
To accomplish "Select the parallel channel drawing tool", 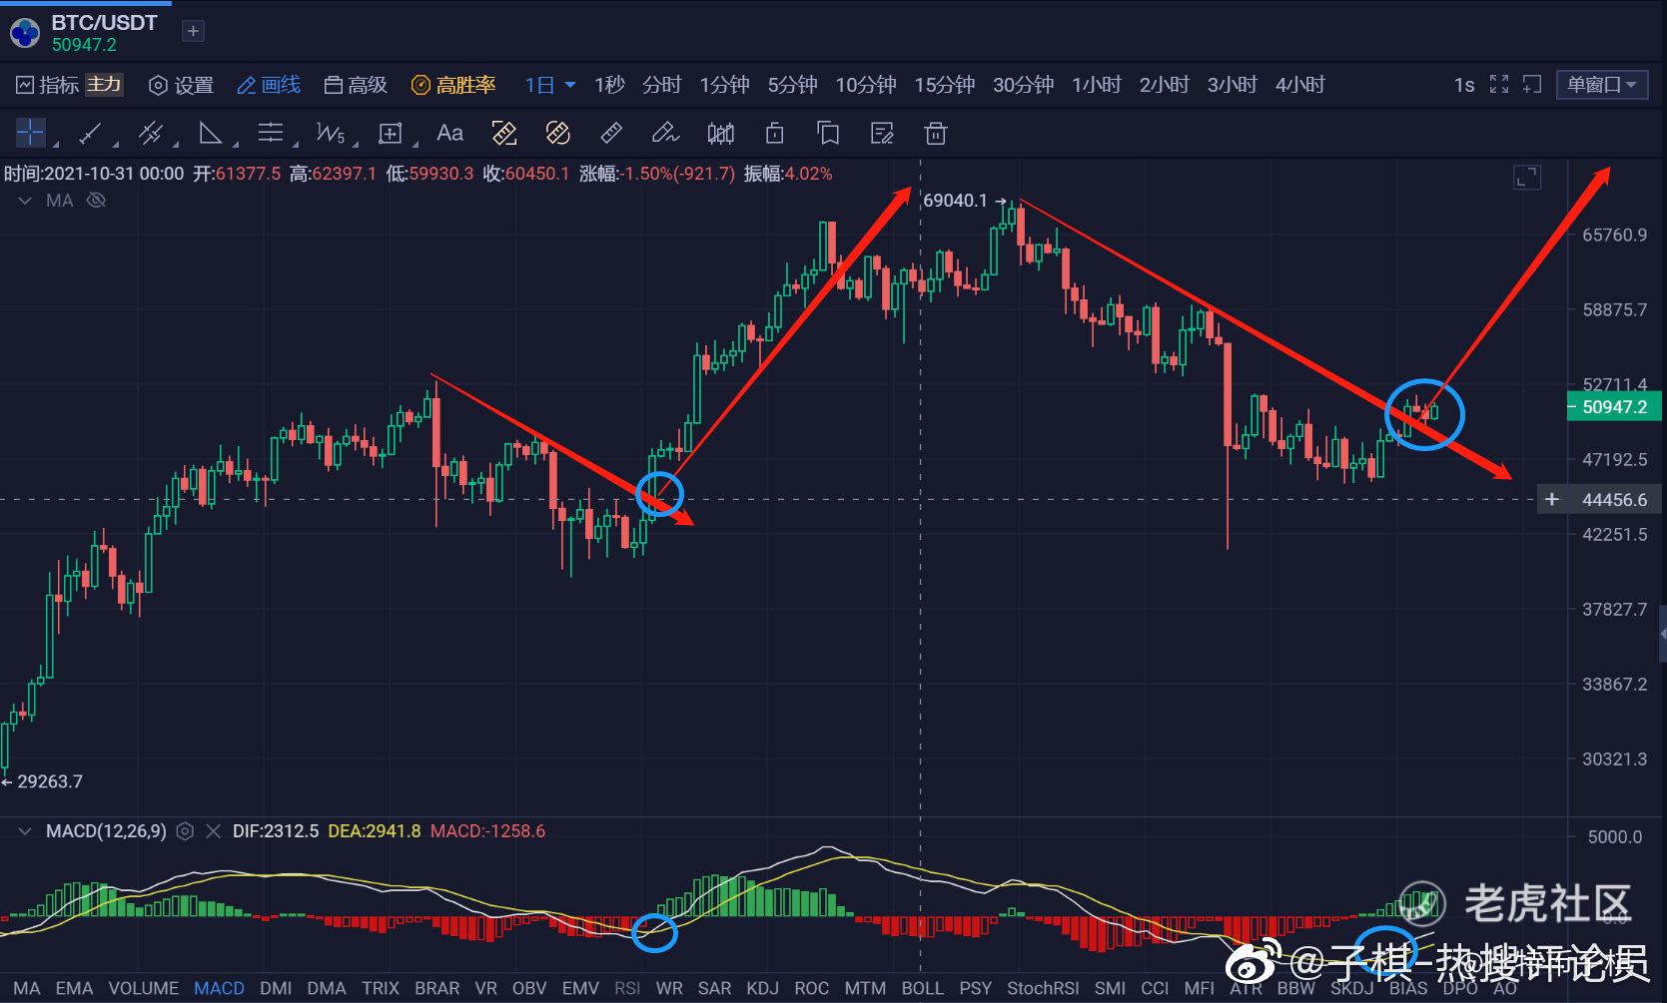I will [x=151, y=133].
